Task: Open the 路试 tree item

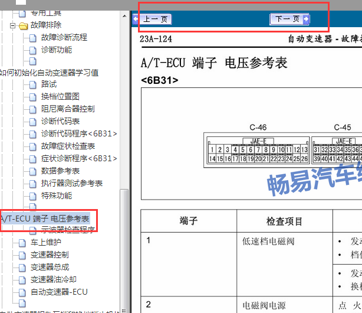Action: (49, 84)
